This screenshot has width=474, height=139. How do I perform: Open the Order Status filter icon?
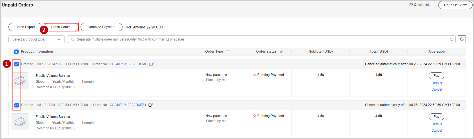pos(281,51)
